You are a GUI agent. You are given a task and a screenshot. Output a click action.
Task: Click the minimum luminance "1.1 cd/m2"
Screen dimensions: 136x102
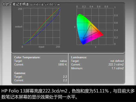[118, 68]
